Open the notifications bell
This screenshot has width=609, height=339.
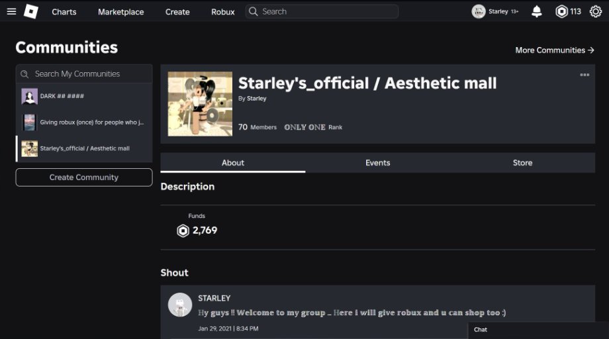pyautogui.click(x=537, y=12)
